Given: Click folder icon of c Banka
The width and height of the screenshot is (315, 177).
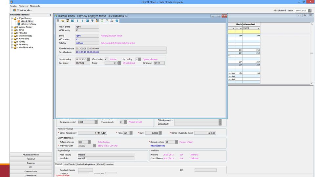Looking at the screenshot, I should tap(15, 30).
